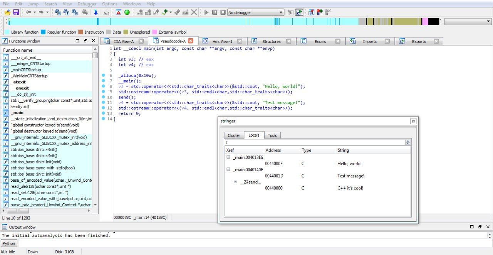Click the back navigation arrow
Image resolution: width=493 pixels, height=255 pixels.
(x=29, y=12)
